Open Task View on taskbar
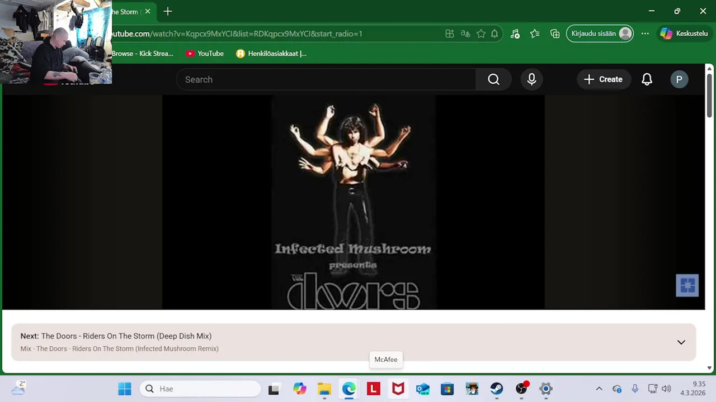Image resolution: width=716 pixels, height=402 pixels. (274, 389)
